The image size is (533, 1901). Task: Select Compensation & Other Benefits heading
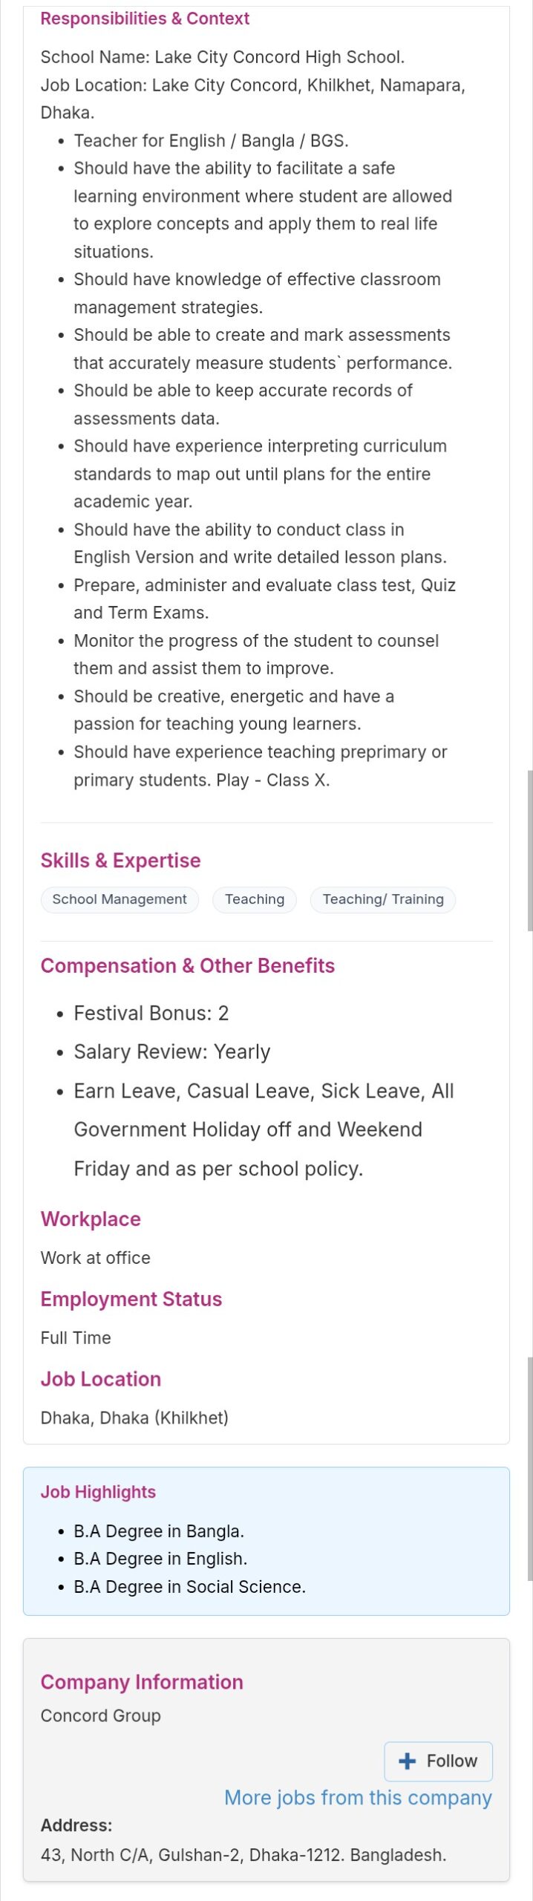click(187, 965)
